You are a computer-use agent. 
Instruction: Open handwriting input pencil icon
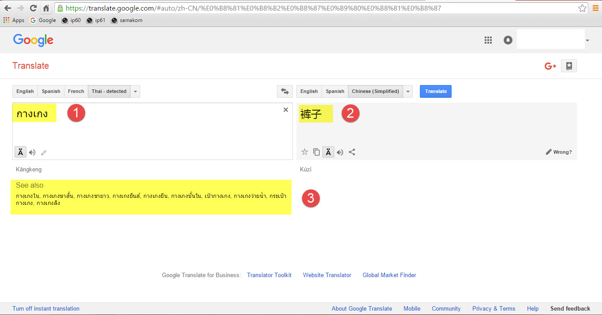(44, 153)
